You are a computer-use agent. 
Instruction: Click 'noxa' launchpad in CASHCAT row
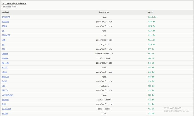coord(104,17)
